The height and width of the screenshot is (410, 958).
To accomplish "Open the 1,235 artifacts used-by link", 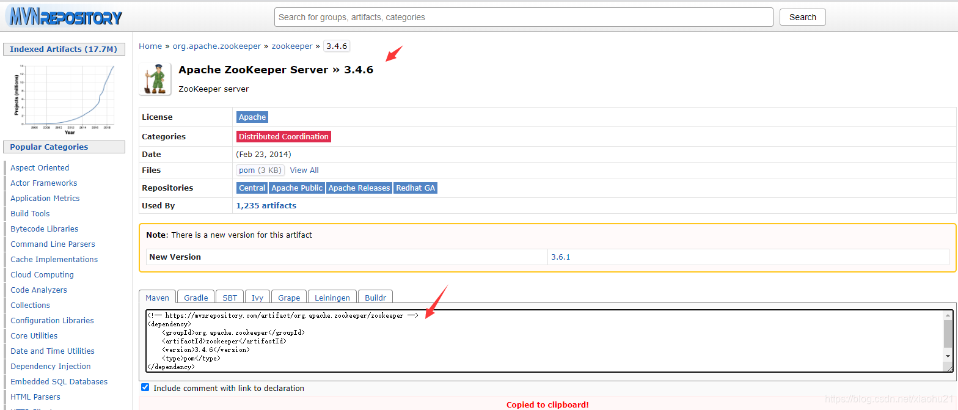I will click(x=266, y=205).
